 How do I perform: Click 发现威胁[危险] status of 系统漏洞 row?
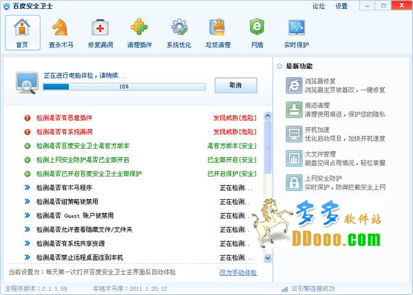(235, 132)
